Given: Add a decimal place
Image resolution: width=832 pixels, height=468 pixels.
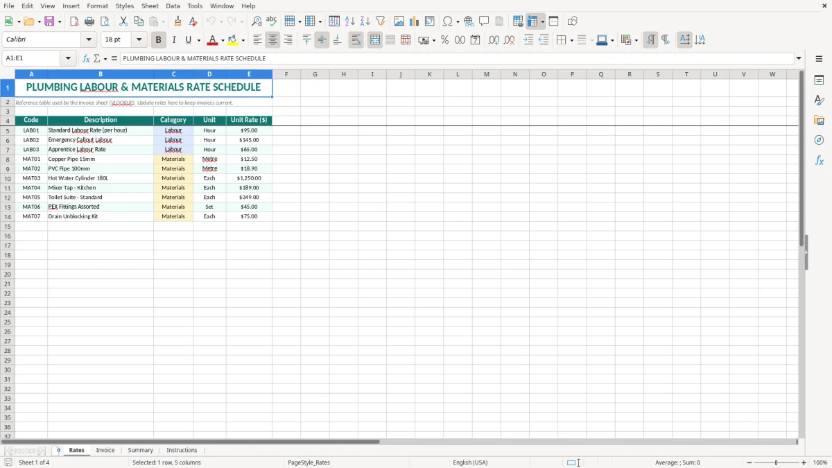Looking at the screenshot, I should [494, 40].
